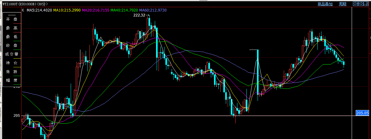Image resolution: width=371 pixels, height=139 pixels.
Task: Select the MA40:214.7920 indicator label
Action: click(125, 10)
